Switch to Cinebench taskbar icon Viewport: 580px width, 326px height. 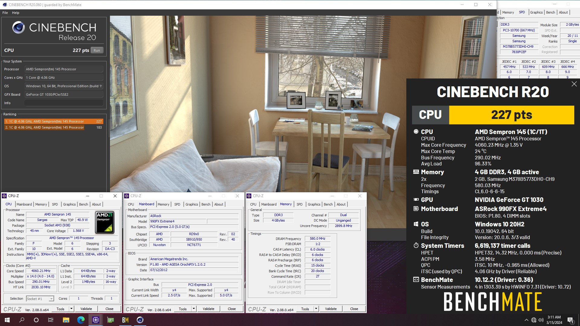pos(140,320)
